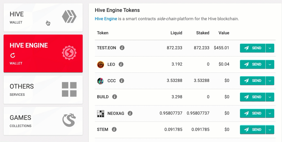Viewport: 282px width, 142px height.
Task: Show info for NEOXAG token
Action: (130, 113)
